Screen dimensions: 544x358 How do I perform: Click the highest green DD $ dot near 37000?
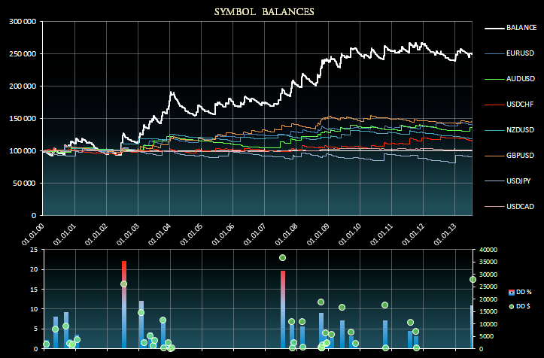(x=282, y=258)
